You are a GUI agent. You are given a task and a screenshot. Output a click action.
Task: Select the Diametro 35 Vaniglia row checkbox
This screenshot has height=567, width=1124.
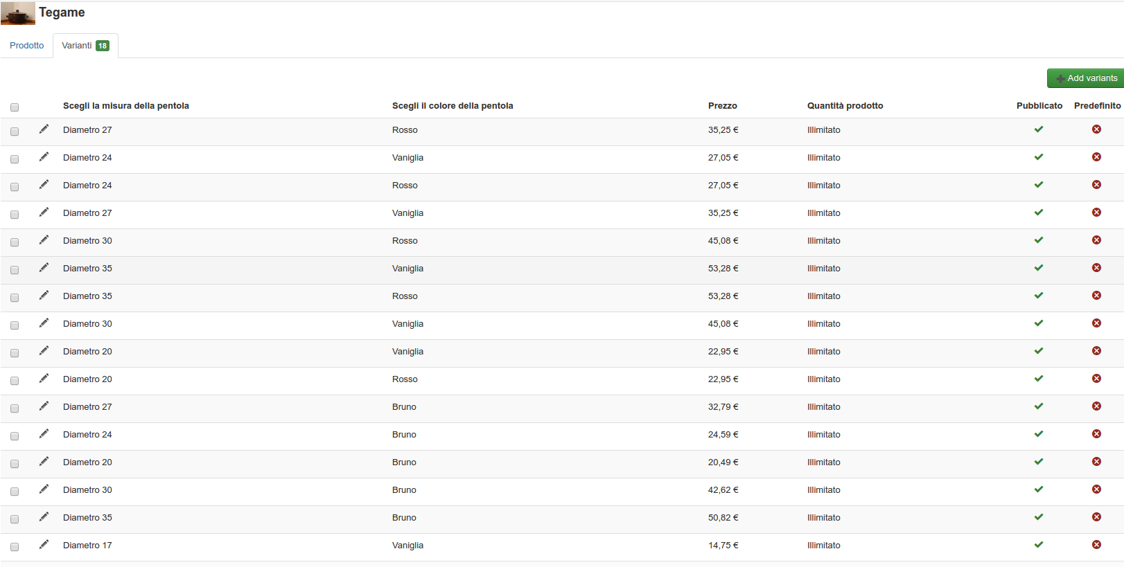tap(15, 270)
